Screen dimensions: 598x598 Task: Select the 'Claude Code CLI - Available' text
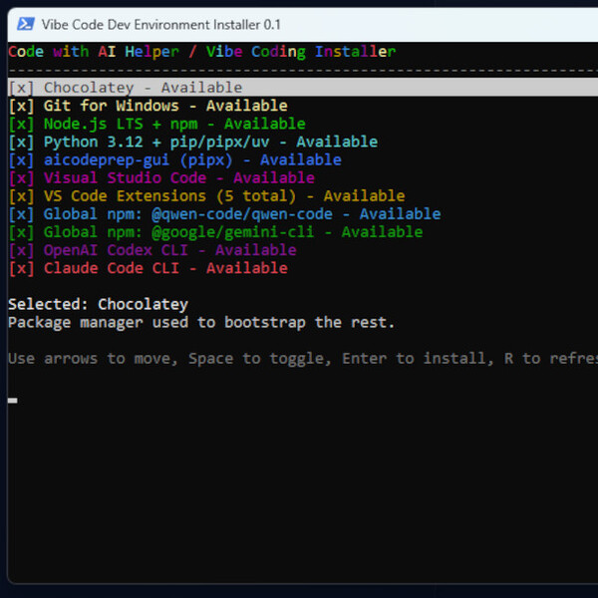tap(165, 268)
